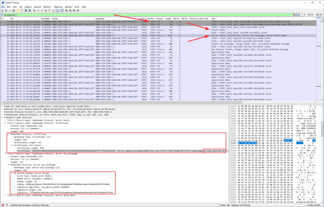Click the find packet magnifier icon

pos(34,10)
